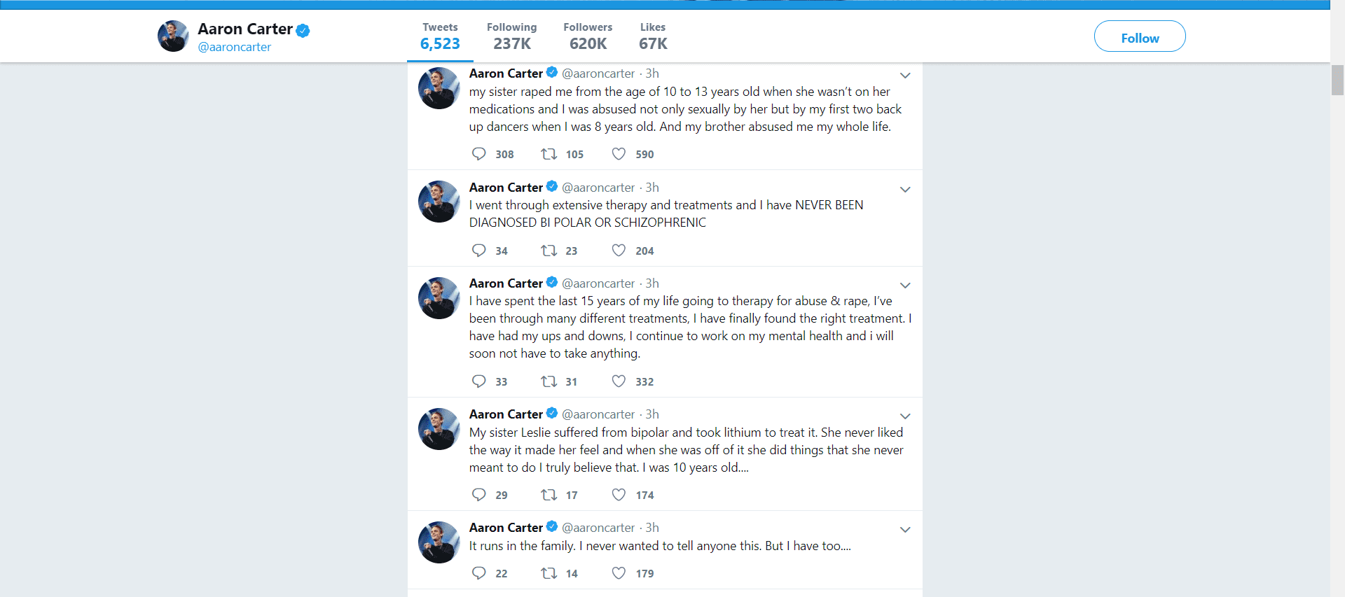Retweet the sister Leslie bipolar tweet
The image size is (1345, 597).
coord(549,495)
